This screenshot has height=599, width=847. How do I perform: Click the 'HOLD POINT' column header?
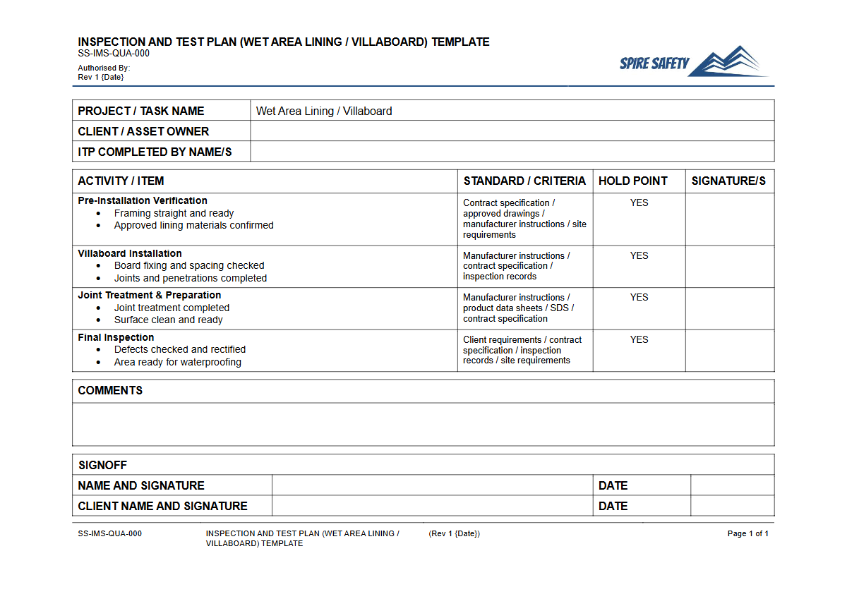point(632,181)
